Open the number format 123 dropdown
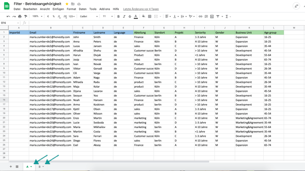 click(71, 16)
